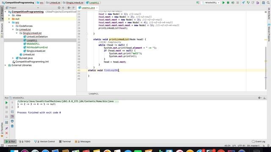This screenshot has width=271, height=152.
Task: Open Run panel gear settings
Action: pyautogui.click(x=260, y=98)
